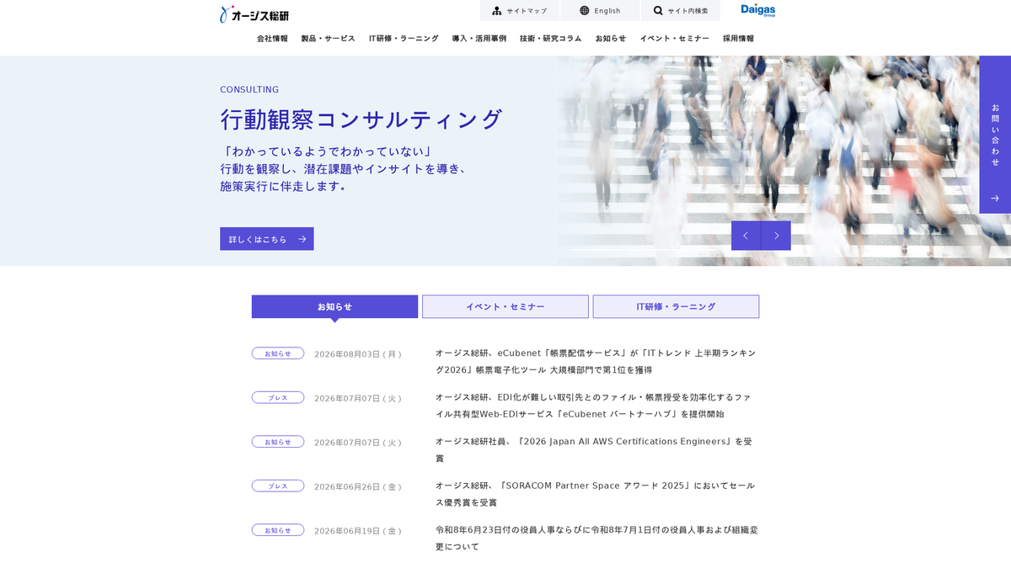Click the globe icon beside English
Viewport: 1011px width, 568px height.
tap(585, 11)
